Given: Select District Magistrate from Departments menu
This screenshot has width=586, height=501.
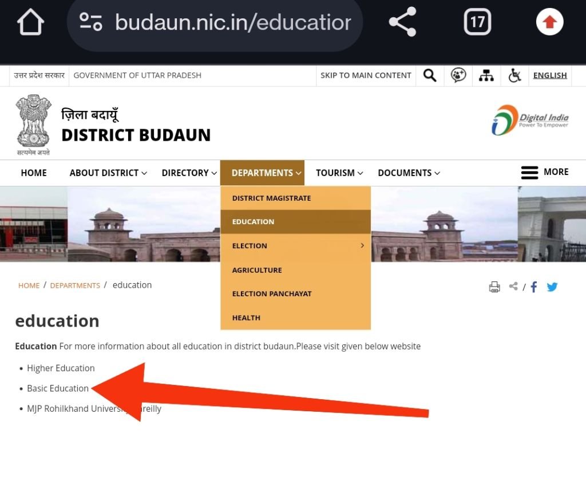Looking at the screenshot, I should point(271,198).
